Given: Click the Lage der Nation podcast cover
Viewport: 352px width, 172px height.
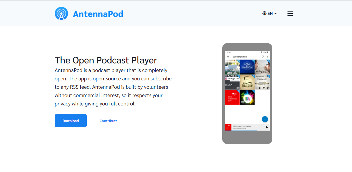Looking at the screenshot, I should coord(247,67).
